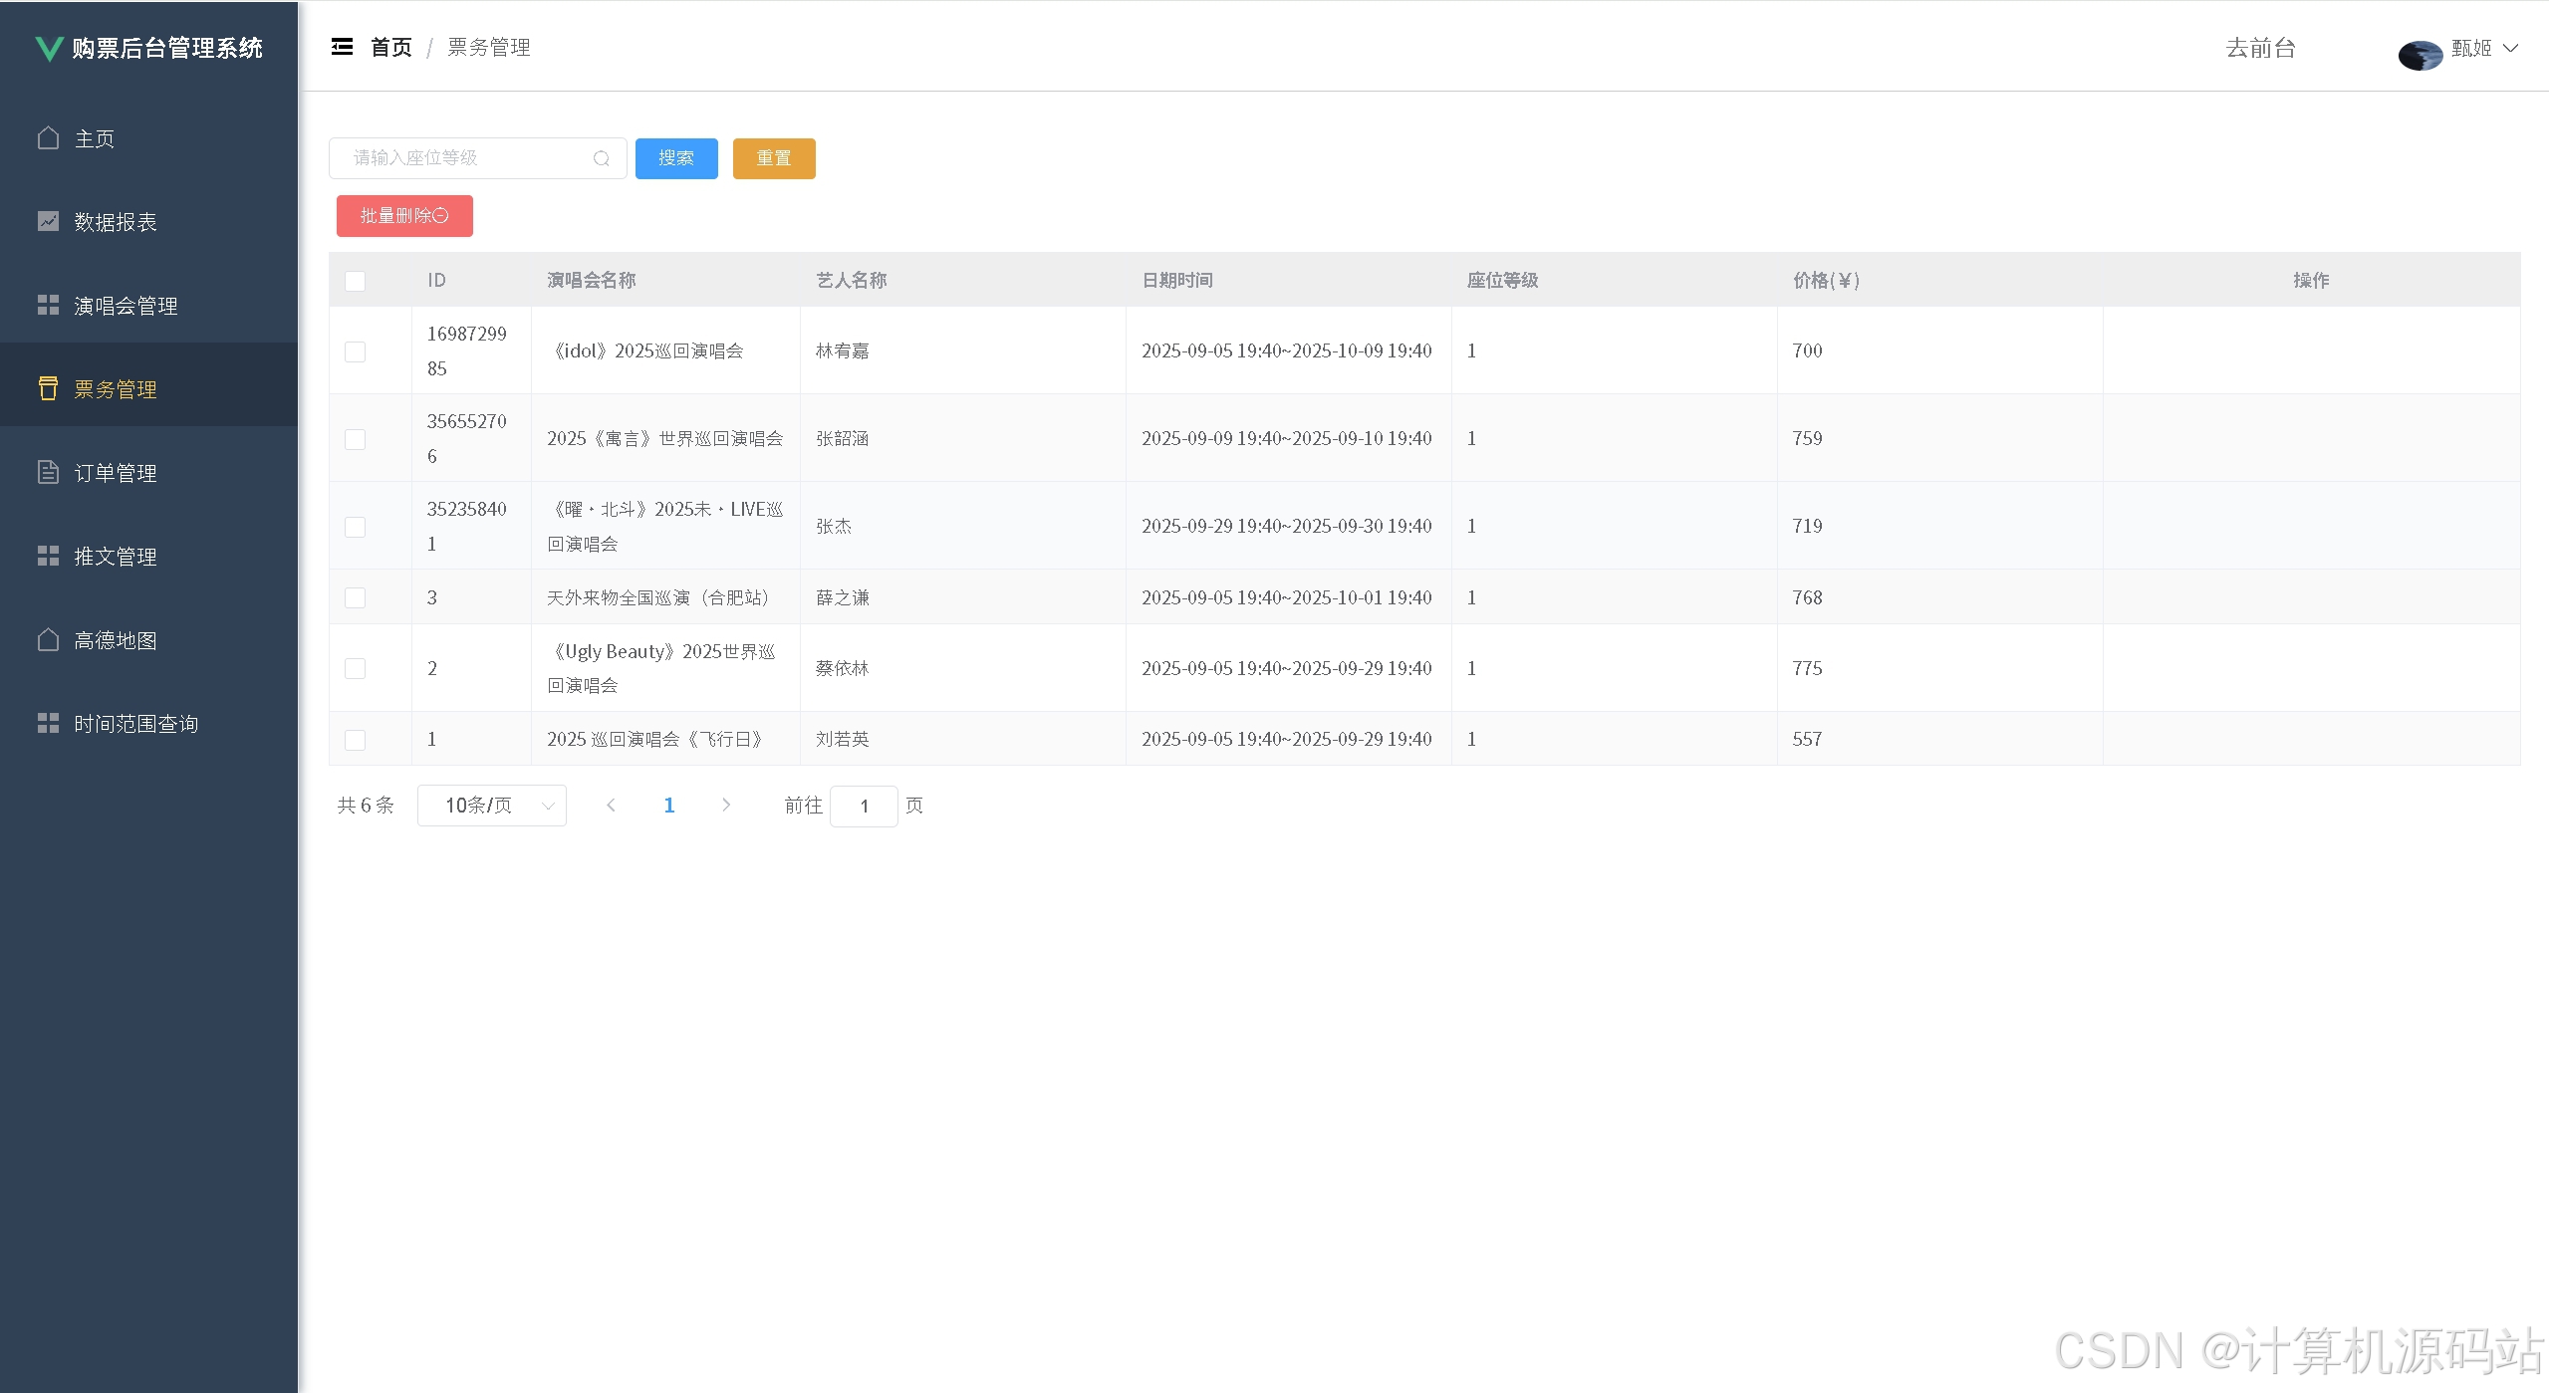2549x1393 pixels.
Task: Open 高德地图 menu item
Action: pos(148,640)
